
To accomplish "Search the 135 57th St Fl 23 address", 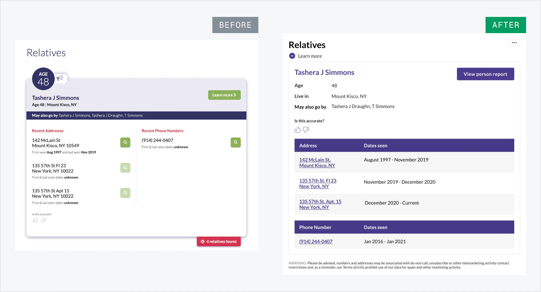I will [125, 168].
